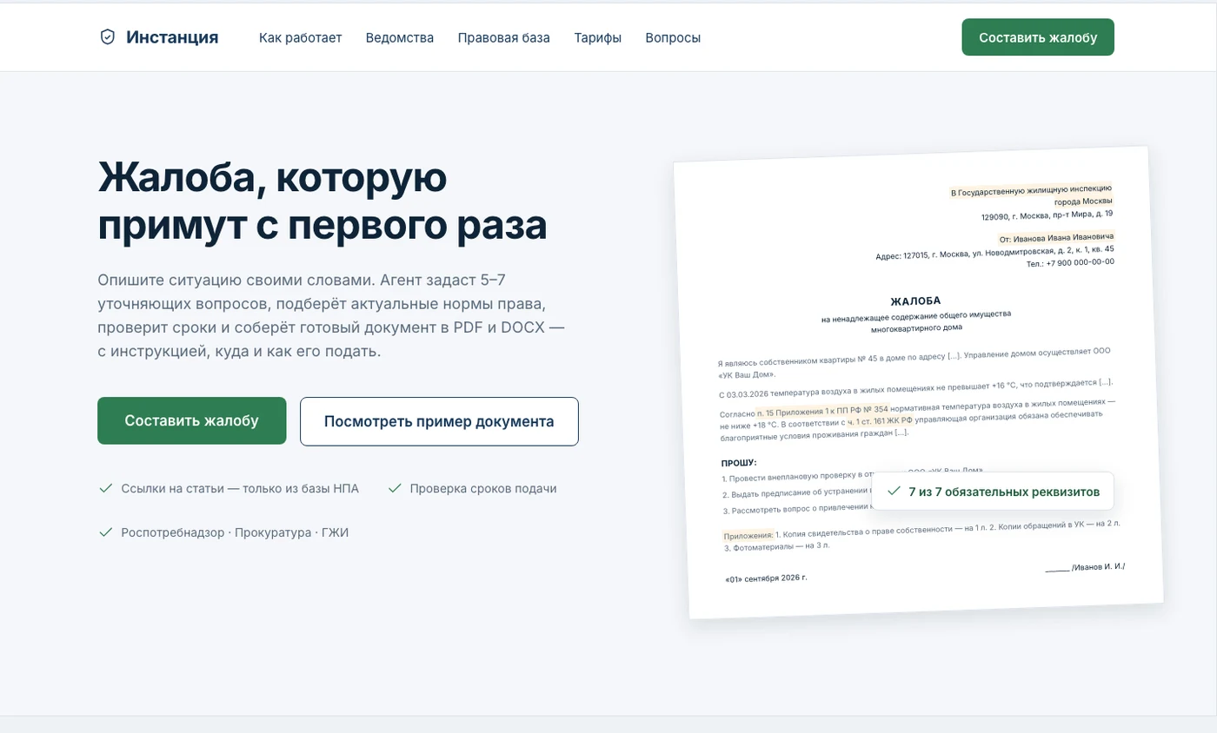
Task: Click the «ПРОШУ:» heading in the document
Action: coord(739,463)
